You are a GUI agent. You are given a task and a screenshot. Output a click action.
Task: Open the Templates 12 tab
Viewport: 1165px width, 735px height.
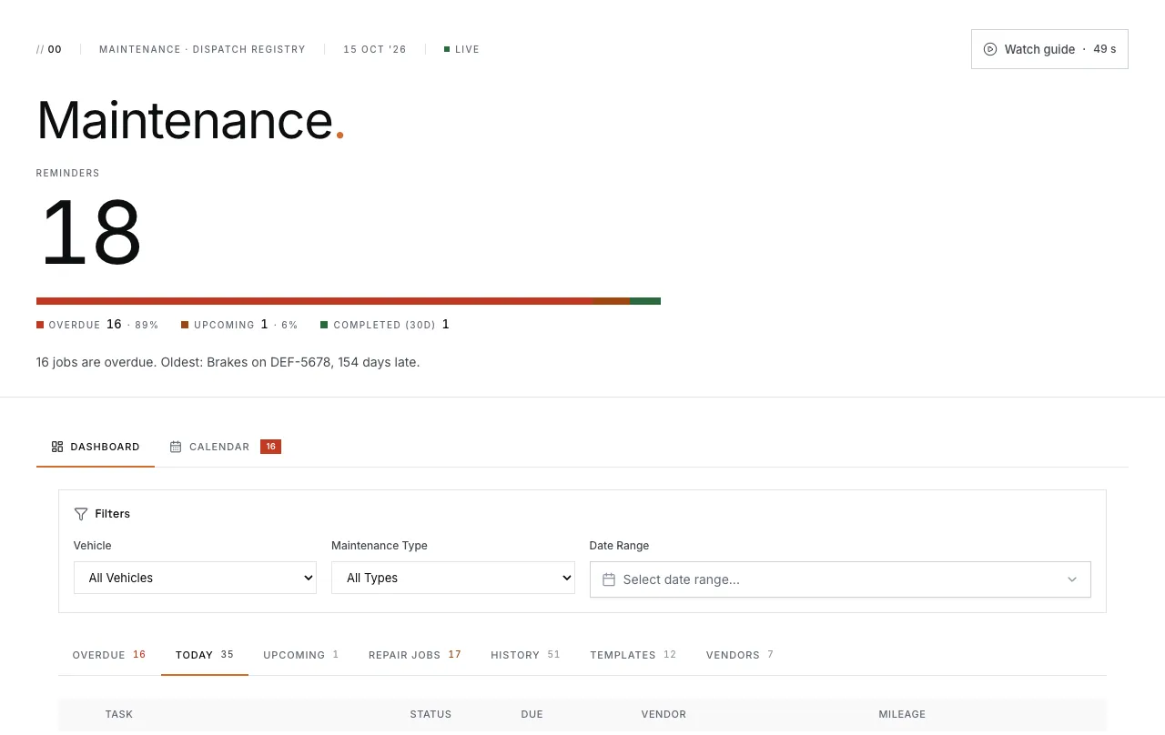pos(633,655)
